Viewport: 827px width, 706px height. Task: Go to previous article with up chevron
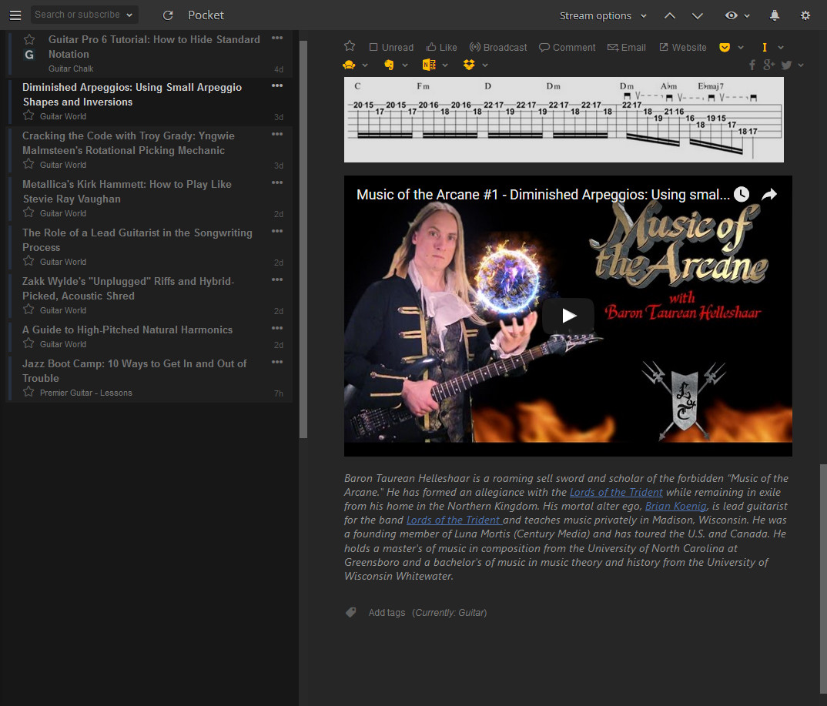(669, 16)
